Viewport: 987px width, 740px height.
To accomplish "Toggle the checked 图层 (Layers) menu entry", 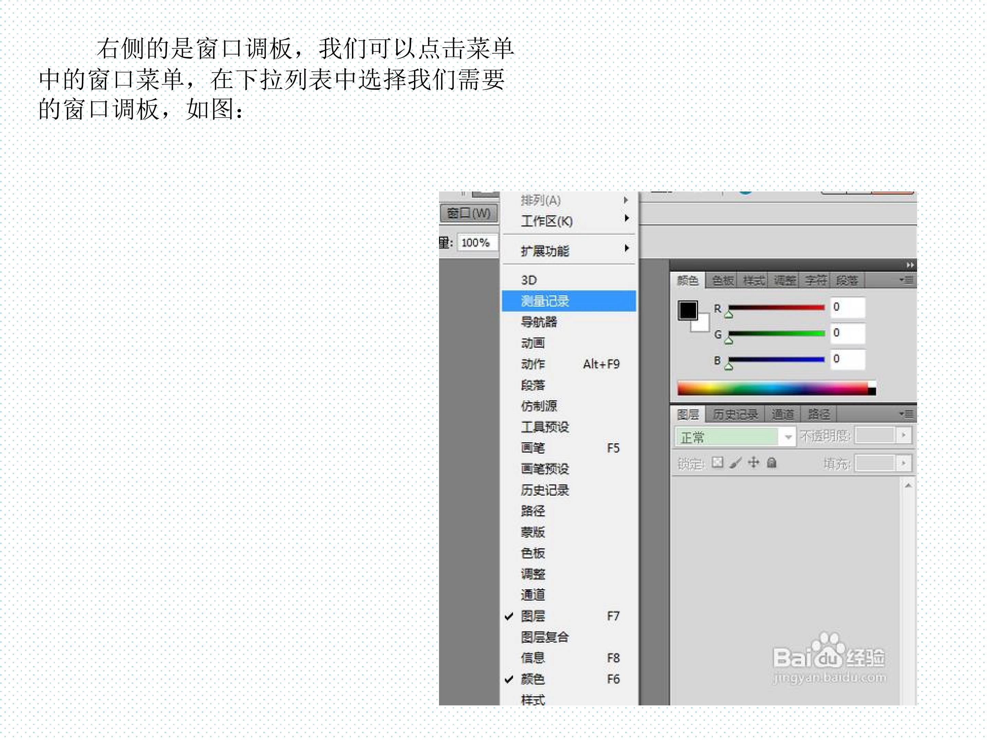I will click(x=533, y=616).
